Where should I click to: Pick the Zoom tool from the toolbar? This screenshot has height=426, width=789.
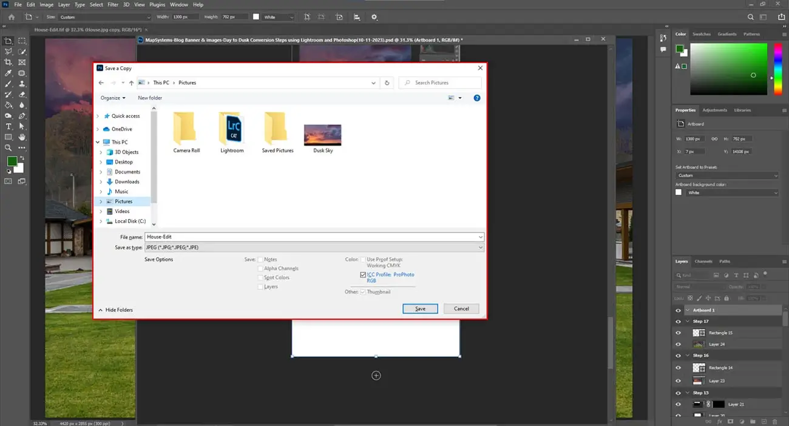(x=8, y=147)
